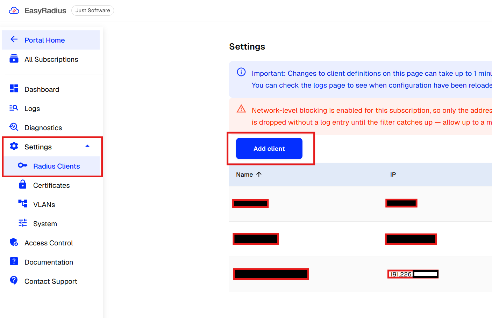Sort the table by the Name column arrow

coord(259,174)
